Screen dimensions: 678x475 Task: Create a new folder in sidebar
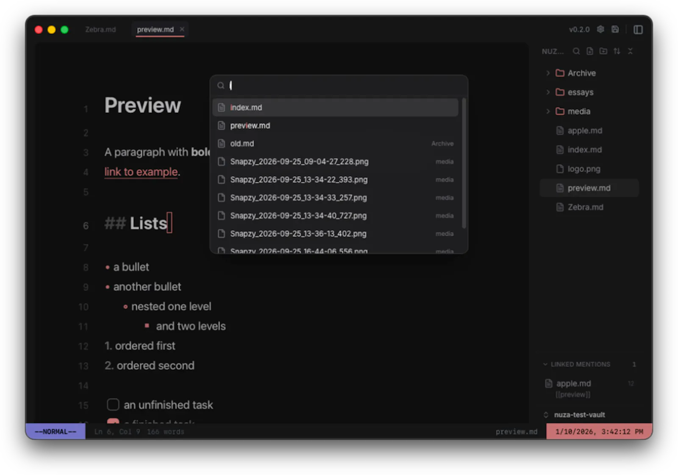point(603,51)
